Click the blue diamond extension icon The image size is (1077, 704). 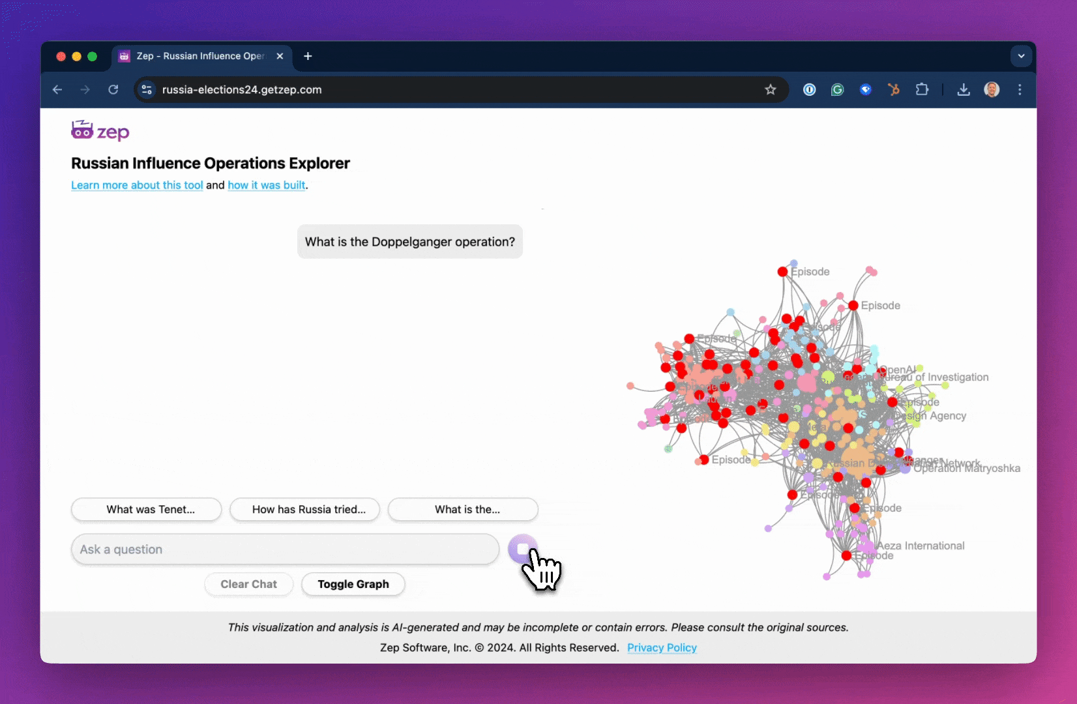point(866,89)
